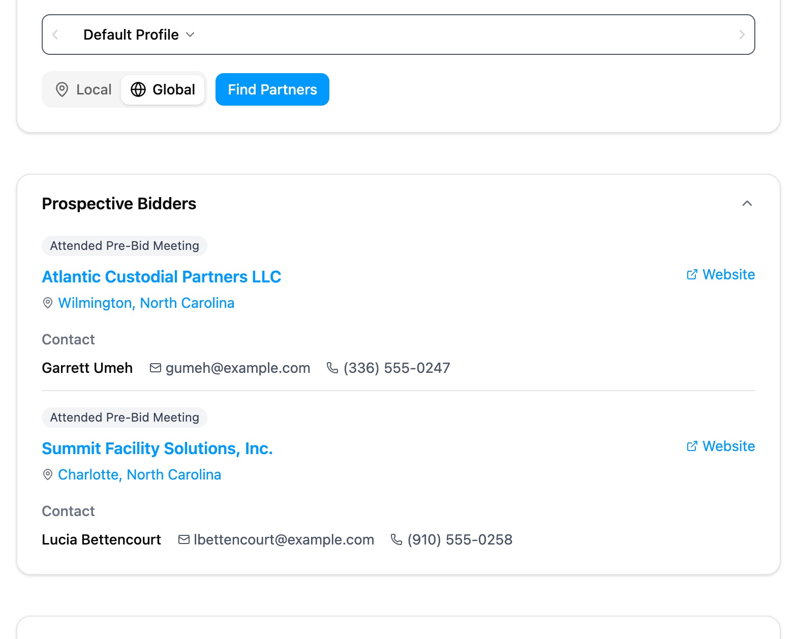
Task: Open Atlantic Custodial Partners LLC link
Action: point(162,277)
